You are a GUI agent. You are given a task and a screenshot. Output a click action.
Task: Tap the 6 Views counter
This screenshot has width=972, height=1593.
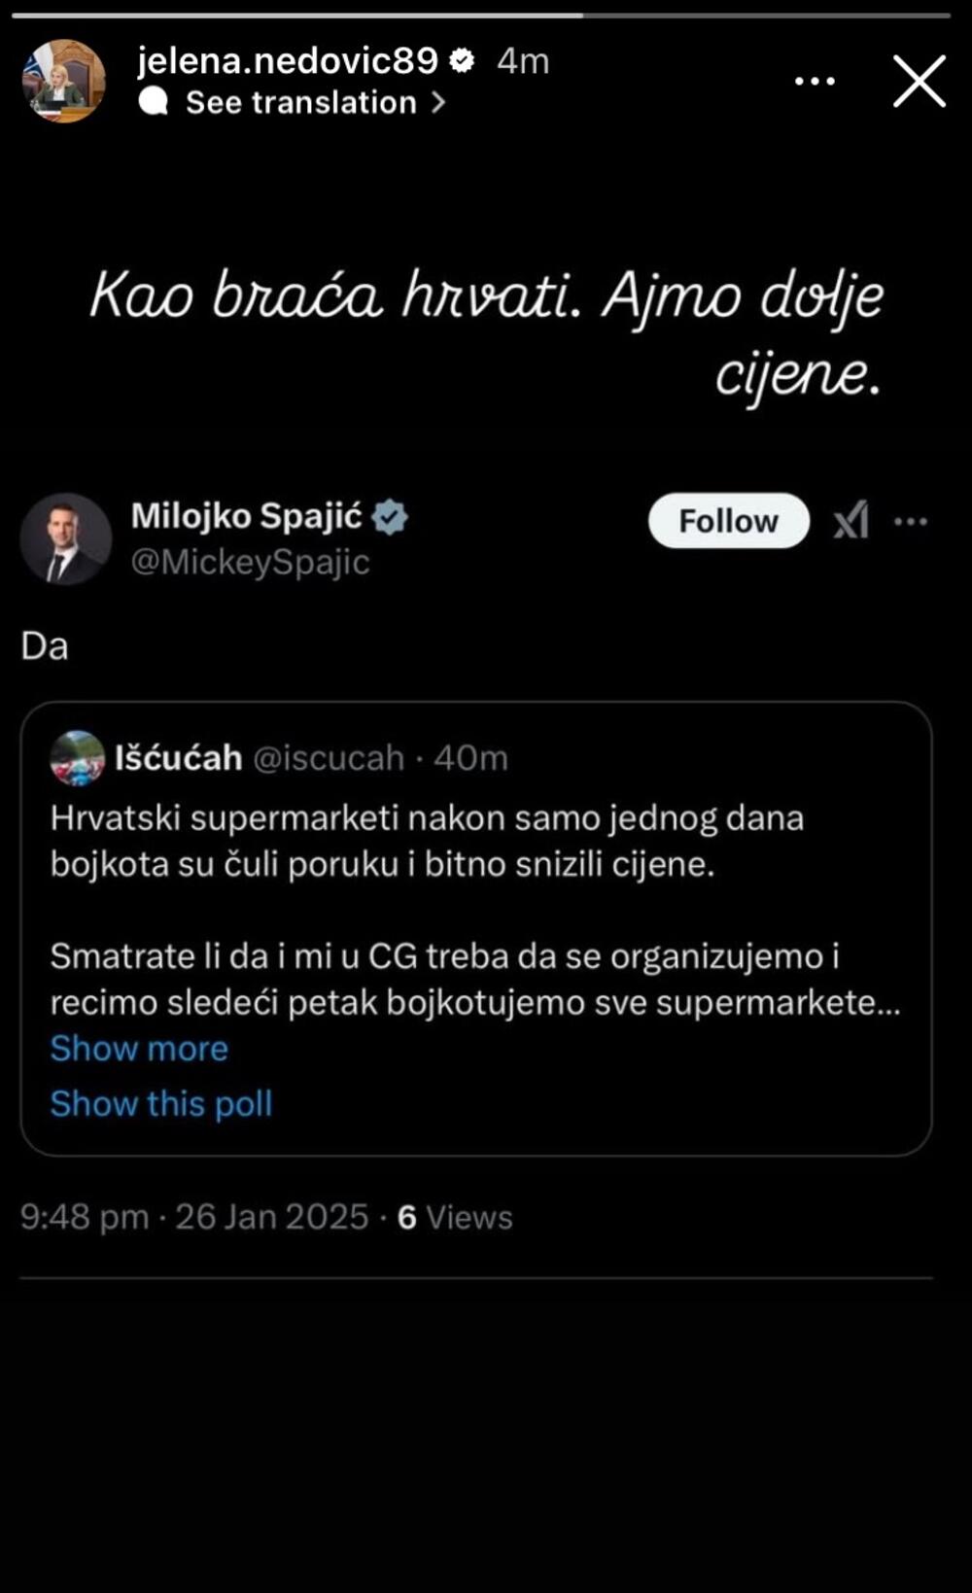point(455,1218)
